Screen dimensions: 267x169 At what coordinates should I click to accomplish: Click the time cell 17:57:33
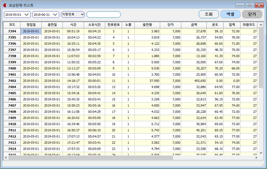click(73, 149)
